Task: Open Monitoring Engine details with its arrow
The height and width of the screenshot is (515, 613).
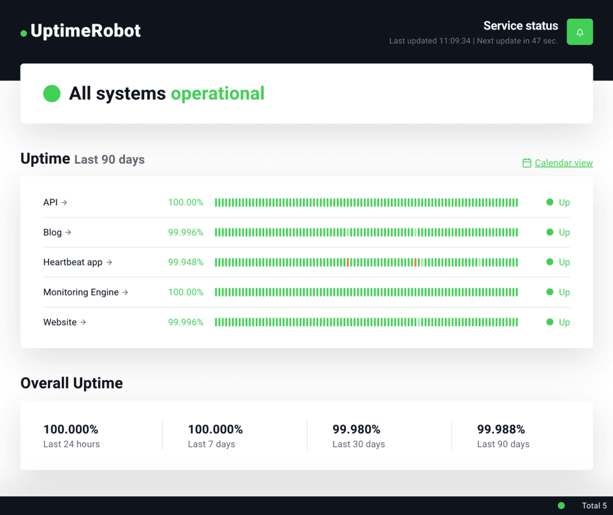Action: (125, 292)
